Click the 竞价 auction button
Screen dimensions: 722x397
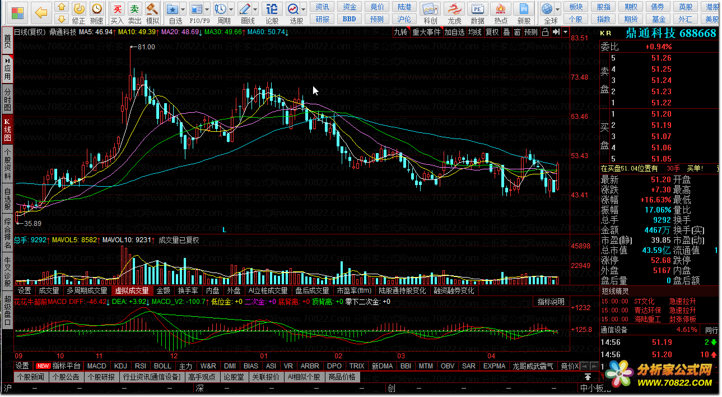[377, 7]
